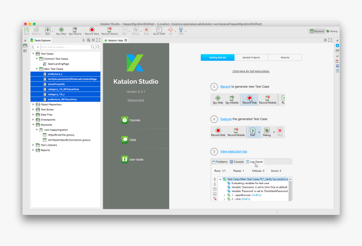Click the Debug toolbar icon
Screen dimensions: 362x246
coord(136,30)
